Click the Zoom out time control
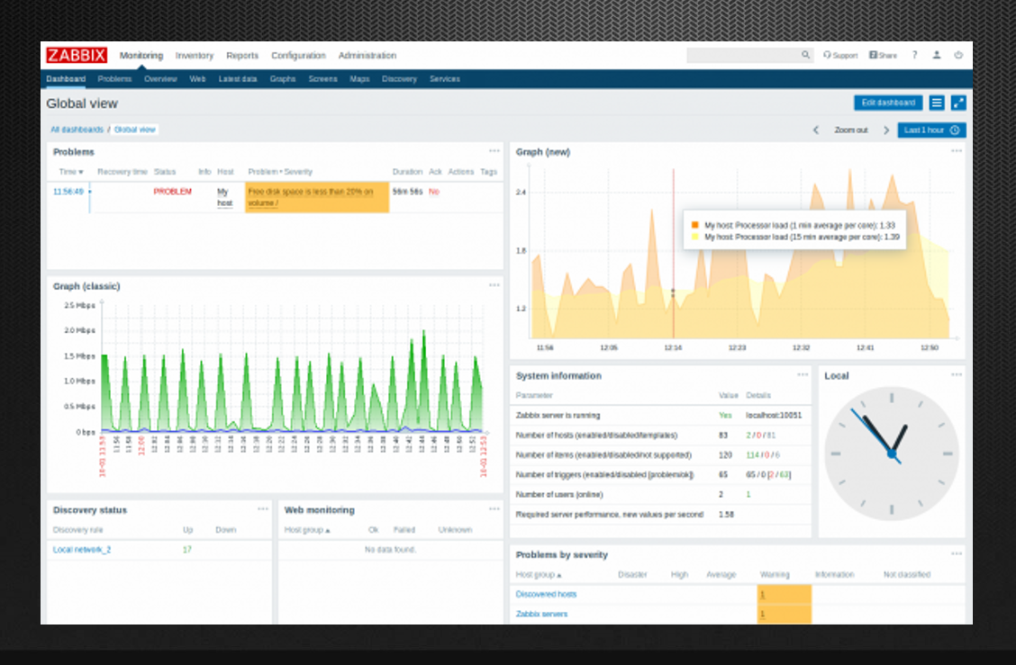 click(x=851, y=130)
